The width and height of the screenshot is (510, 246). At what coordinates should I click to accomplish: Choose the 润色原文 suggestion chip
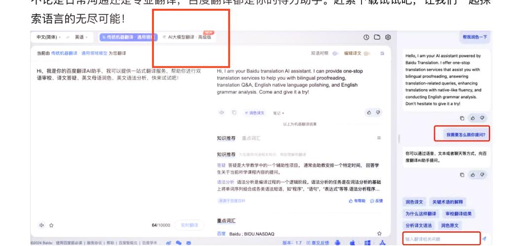coord(450,225)
